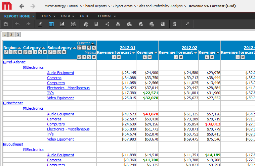Export the report to a spreadsheet
Viewport: 255px width, 166px height.
pyautogui.click(x=152, y=24)
